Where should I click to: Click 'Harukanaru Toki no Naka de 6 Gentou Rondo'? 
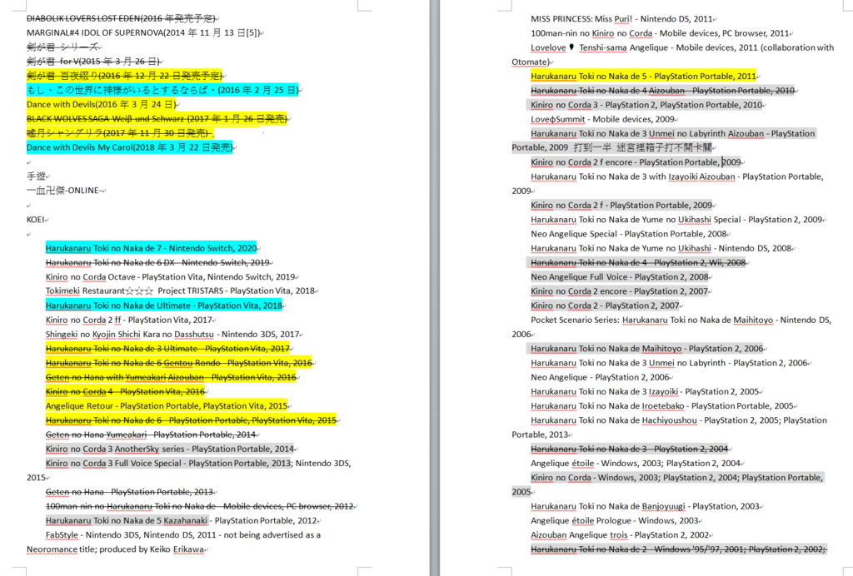pyautogui.click(x=179, y=362)
